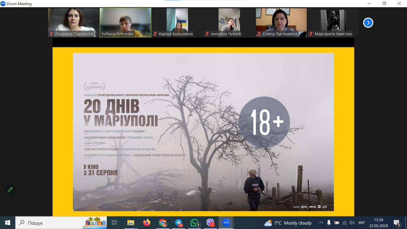Expand hidden system tray icons
The image size is (407, 229).
(321, 223)
